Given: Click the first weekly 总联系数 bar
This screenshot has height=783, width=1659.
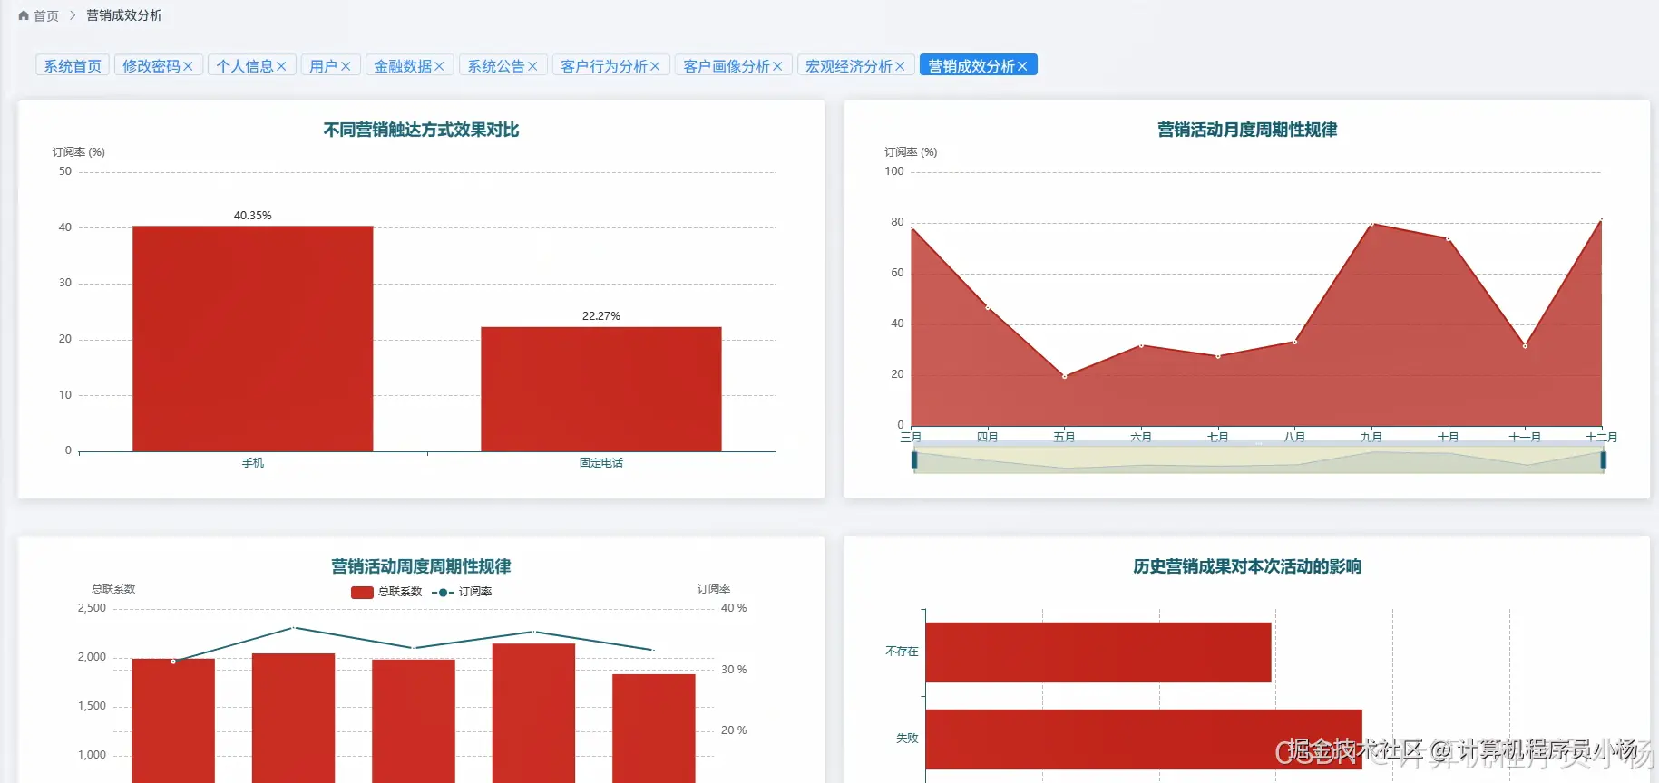Looking at the screenshot, I should 173,720.
